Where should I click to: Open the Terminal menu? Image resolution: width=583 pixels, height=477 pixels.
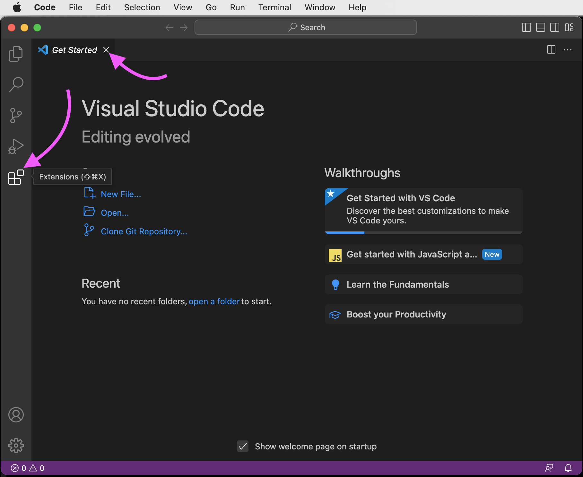pos(274,7)
